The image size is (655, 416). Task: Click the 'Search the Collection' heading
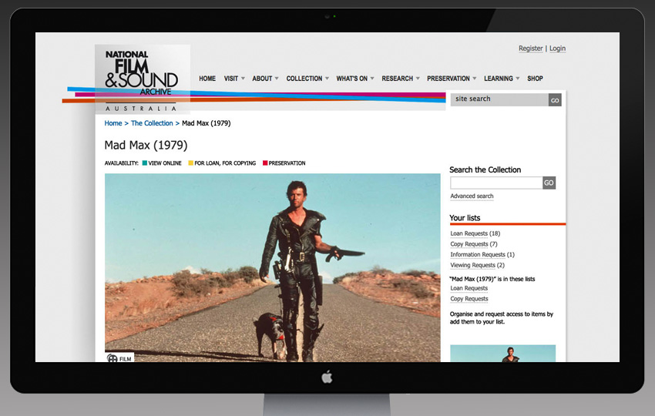[x=485, y=170]
